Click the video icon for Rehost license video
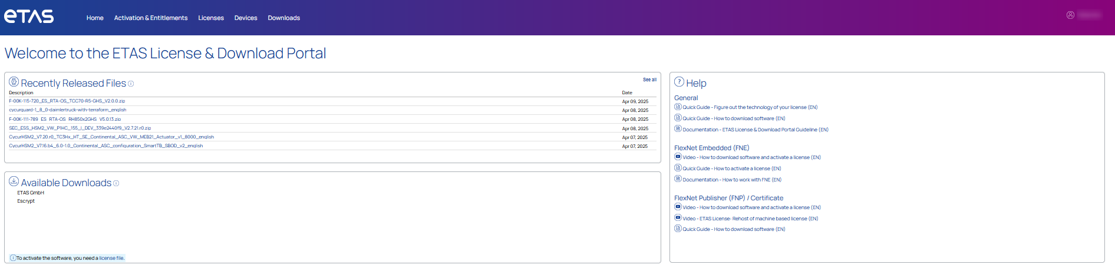This screenshot has height=271, width=1115. (678, 218)
